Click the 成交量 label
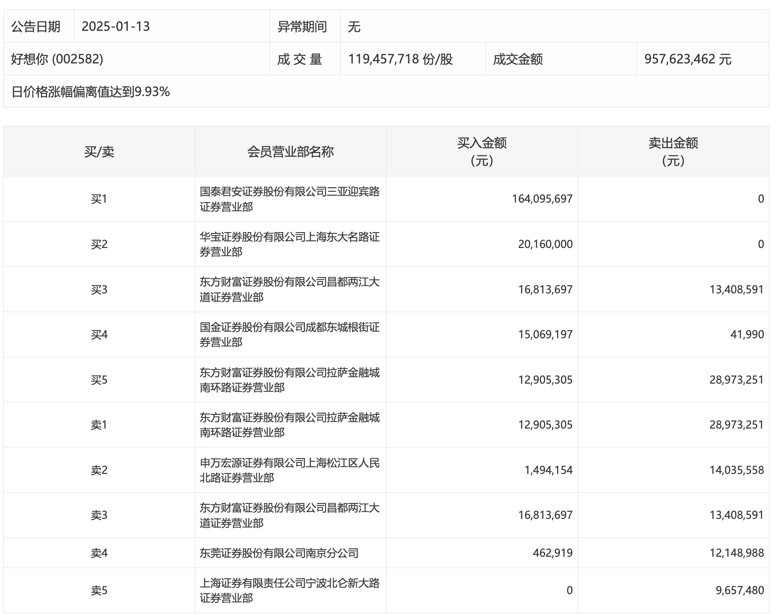Screen dimensions: 777x614 pos(300,59)
